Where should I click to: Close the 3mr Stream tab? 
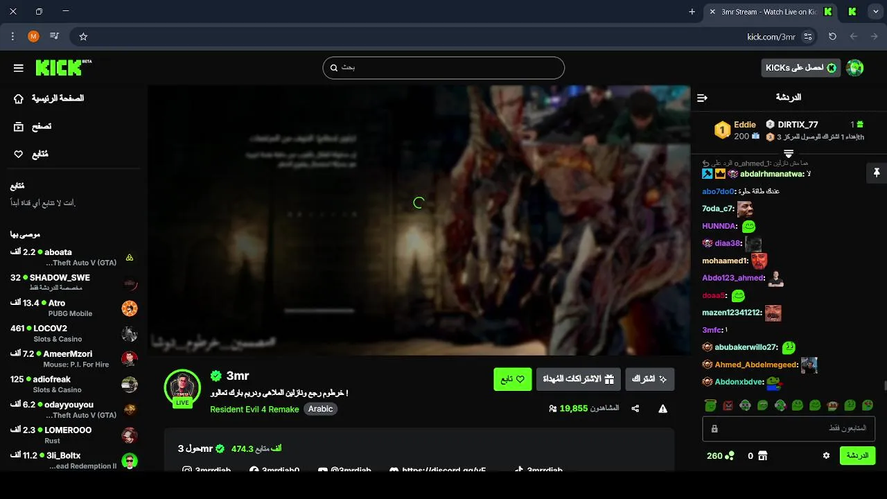click(712, 12)
